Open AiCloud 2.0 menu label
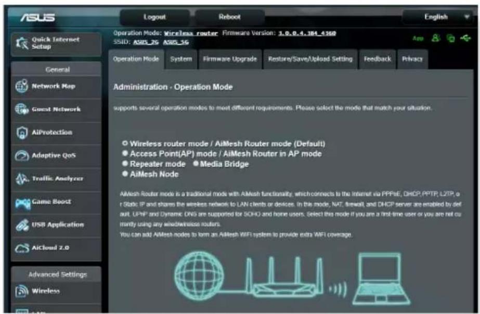The width and height of the screenshot is (480, 314). tap(50, 247)
